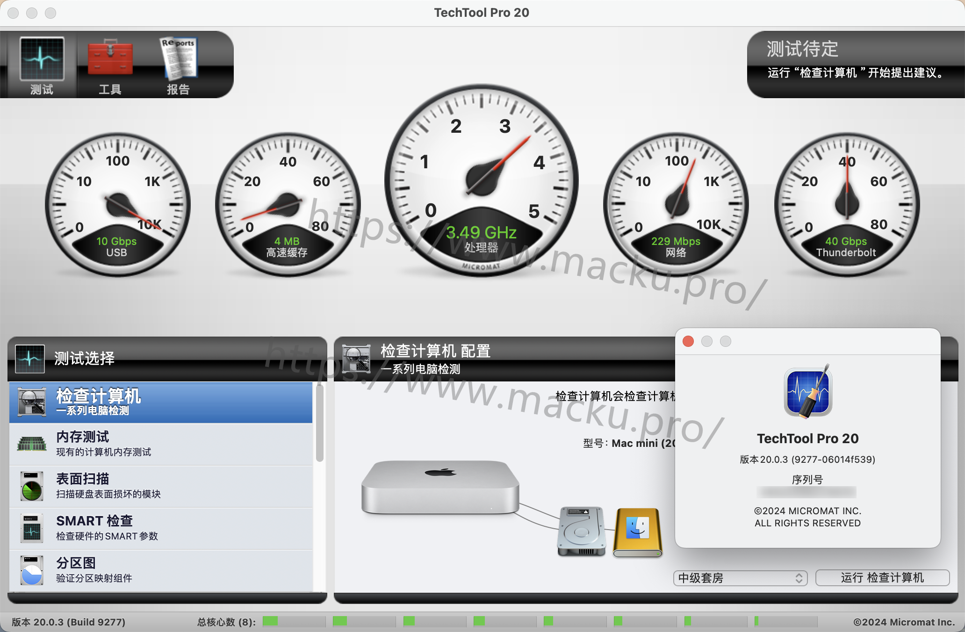
Task: Click the SMART 检查 disk icon
Action: (32, 528)
